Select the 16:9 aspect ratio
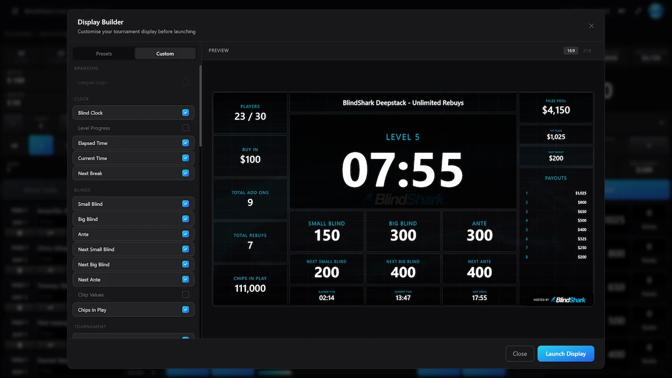672x378 pixels. point(571,50)
